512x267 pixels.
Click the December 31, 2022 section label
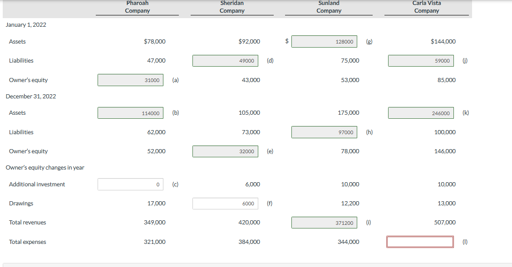tap(31, 97)
